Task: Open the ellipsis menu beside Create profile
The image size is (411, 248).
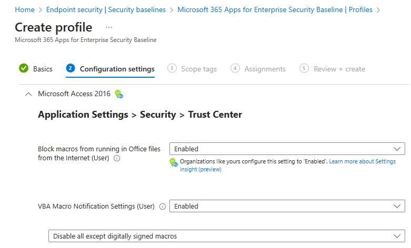Action: click(x=109, y=27)
